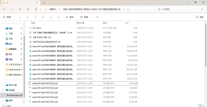Click the Copy icon in toolbar

(x=27, y=17)
